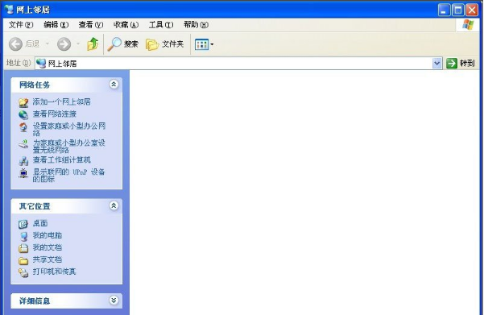Screen dimensions: 484x315
Task: Open Forward button history dropdown arrow
Action: (x=78, y=44)
